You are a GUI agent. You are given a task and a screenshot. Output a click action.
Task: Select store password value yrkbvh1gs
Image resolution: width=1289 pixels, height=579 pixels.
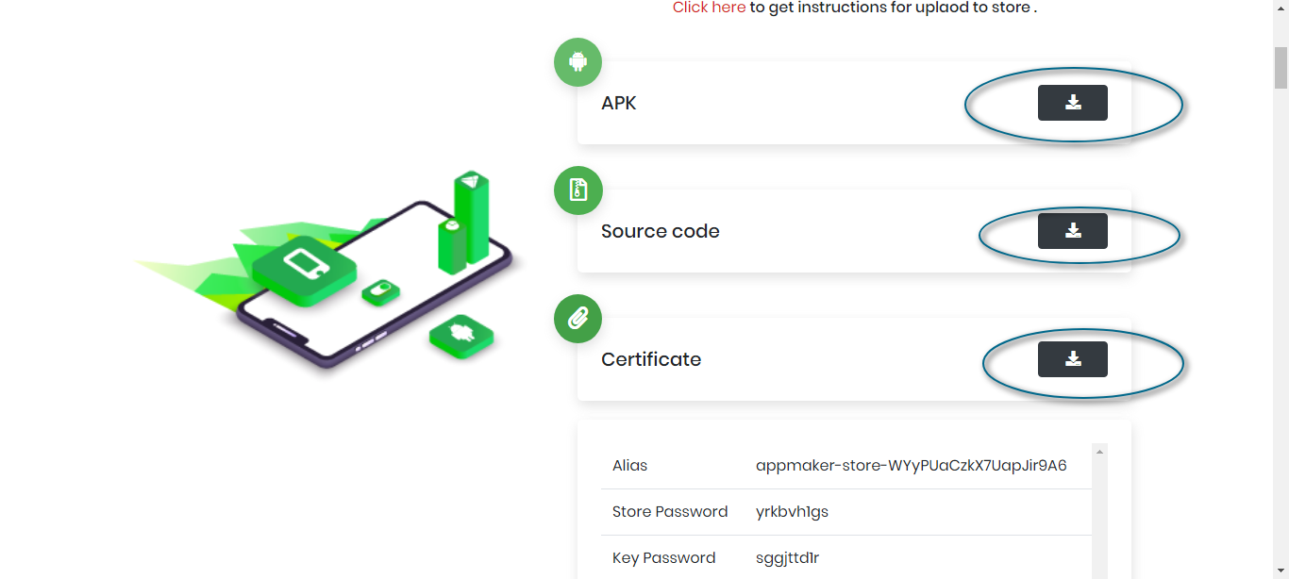pyautogui.click(x=792, y=512)
